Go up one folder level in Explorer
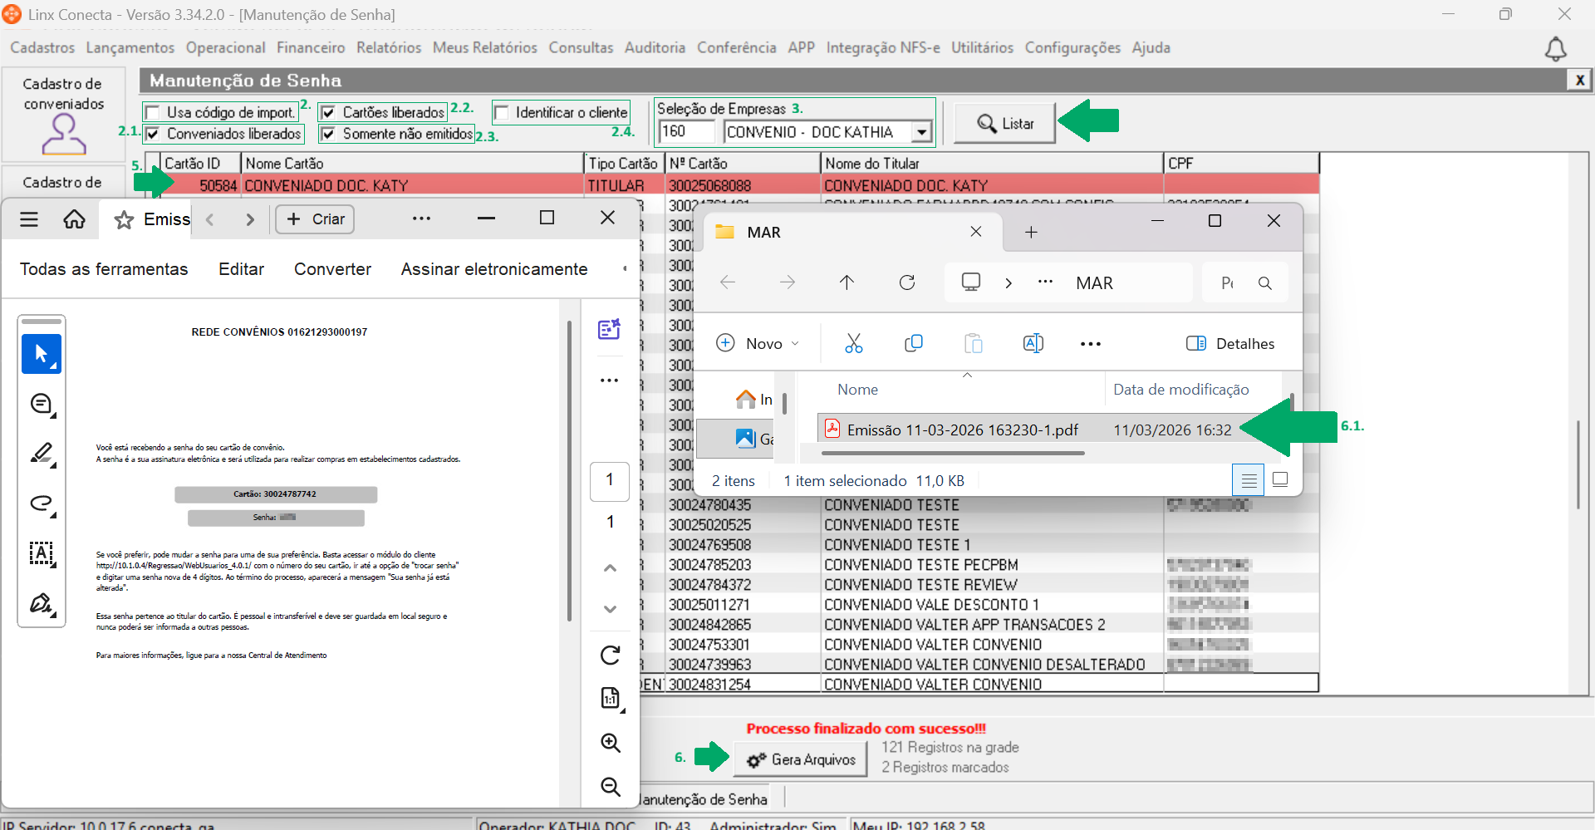Screen dimensions: 1595x830 click(x=847, y=282)
